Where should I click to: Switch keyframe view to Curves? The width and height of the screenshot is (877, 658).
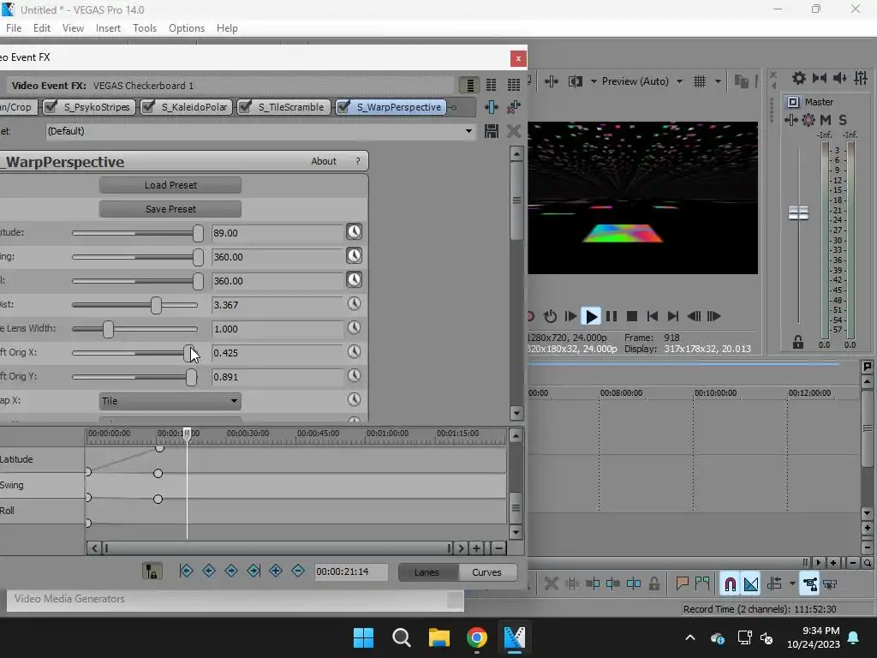click(486, 571)
